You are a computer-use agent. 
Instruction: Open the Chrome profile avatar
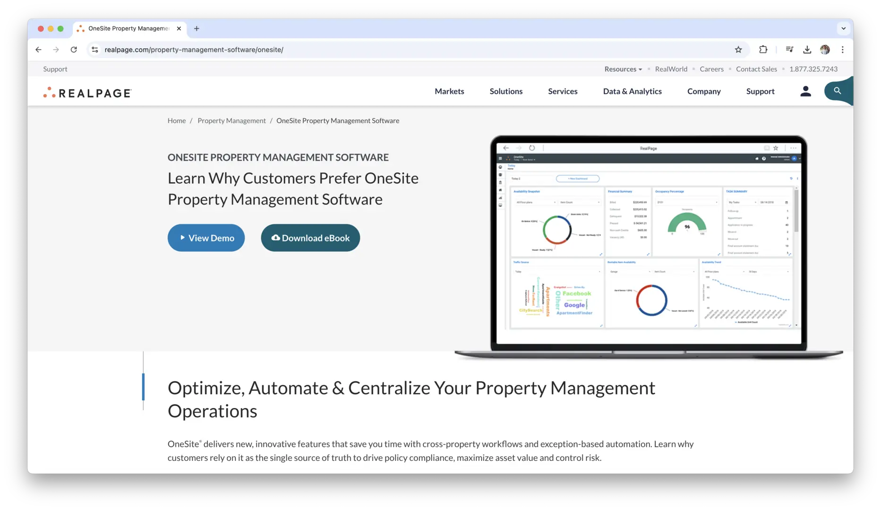825,50
